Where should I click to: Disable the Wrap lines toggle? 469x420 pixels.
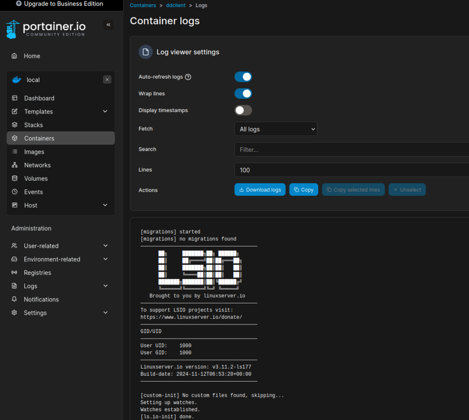point(243,93)
